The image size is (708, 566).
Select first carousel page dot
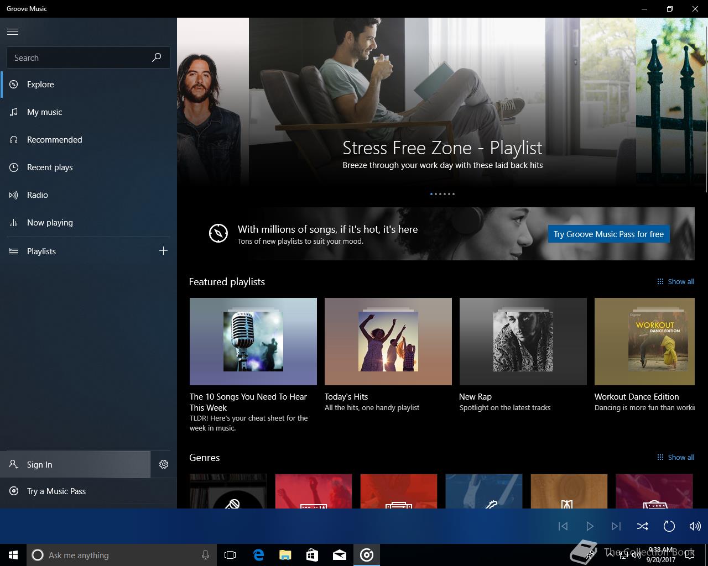click(x=431, y=194)
